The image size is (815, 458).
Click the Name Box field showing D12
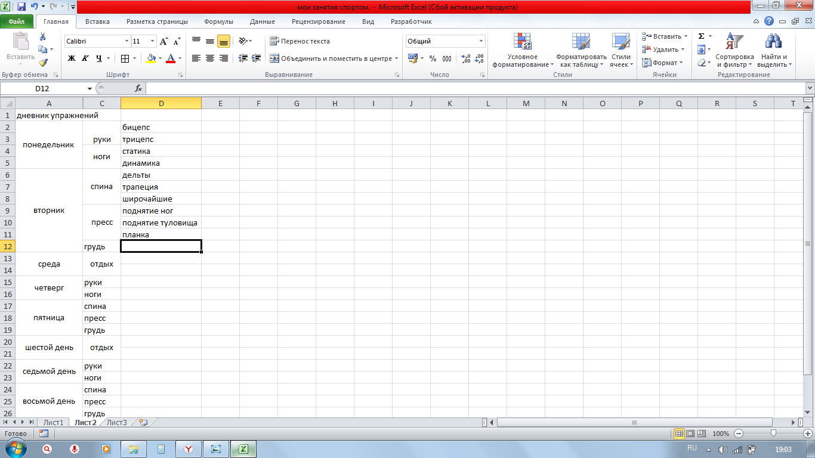pos(42,88)
